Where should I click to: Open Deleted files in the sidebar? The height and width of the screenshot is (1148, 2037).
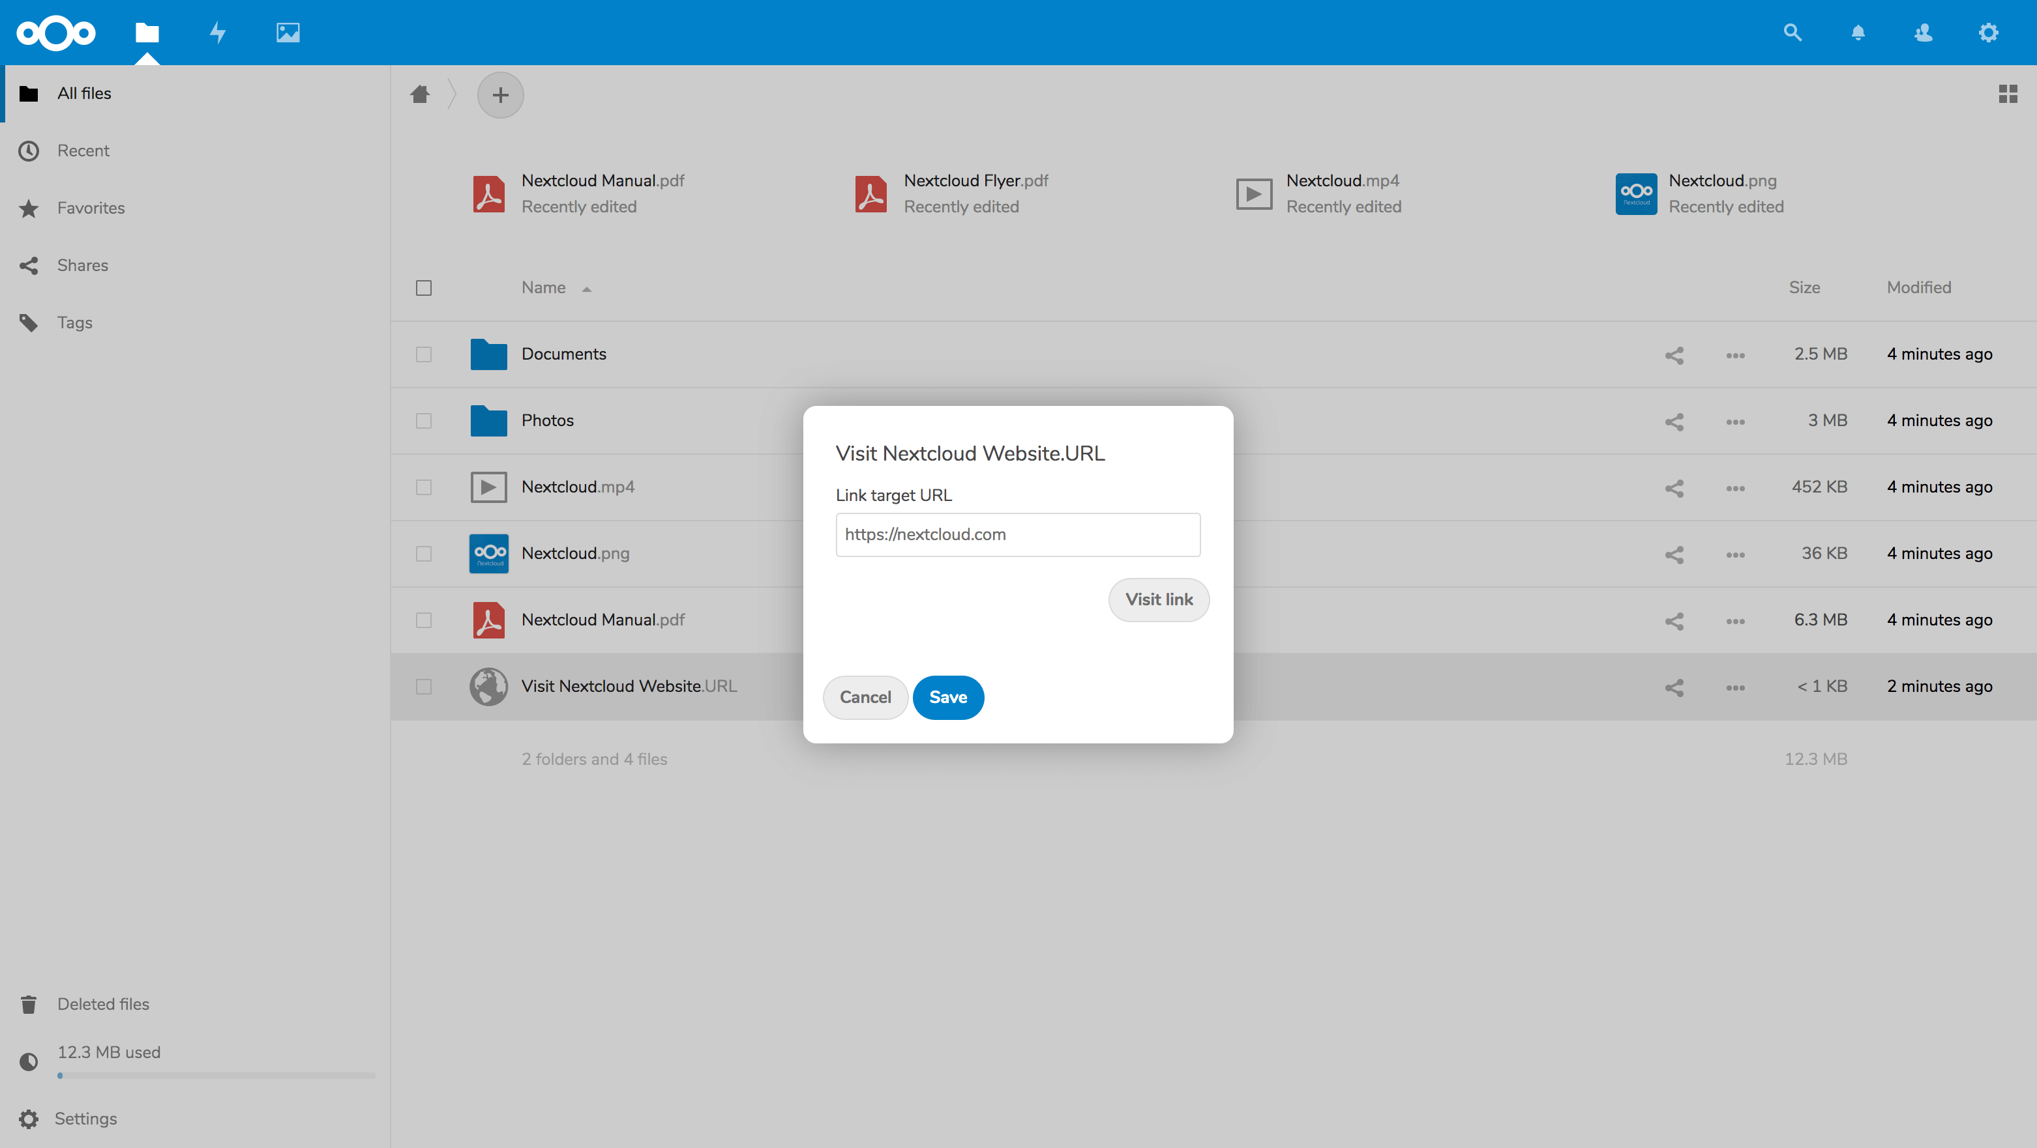click(x=103, y=1003)
